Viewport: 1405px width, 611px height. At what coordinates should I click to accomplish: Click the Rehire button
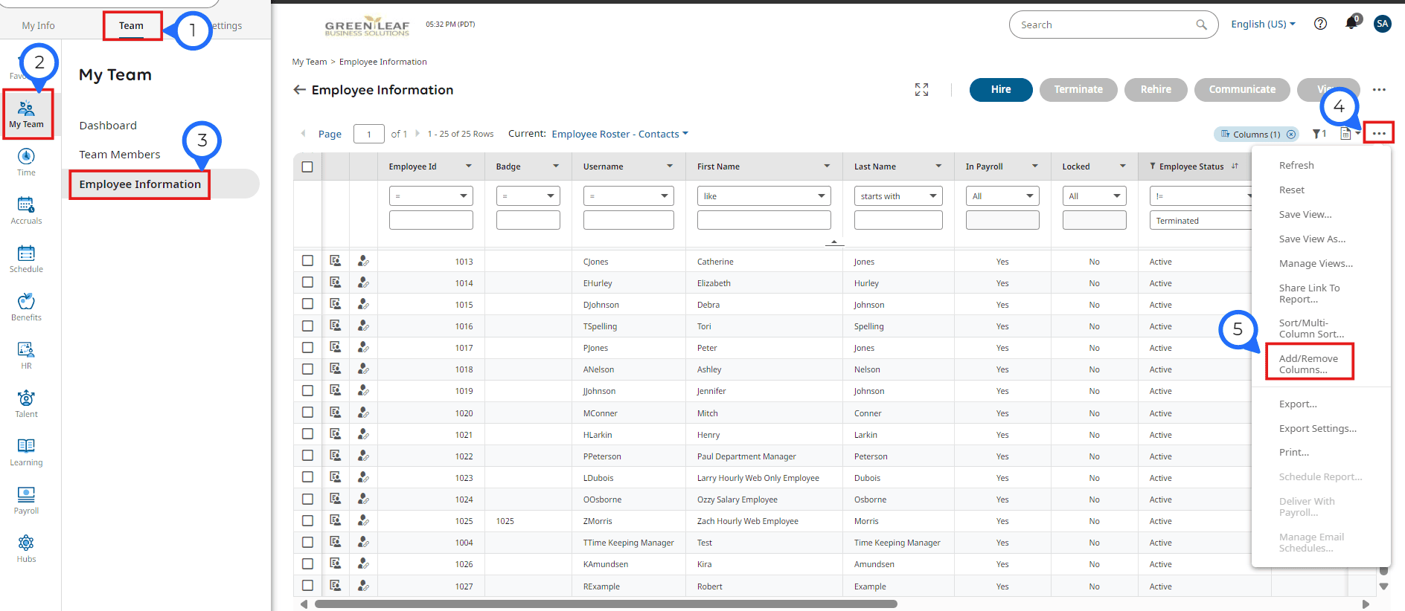coord(1156,90)
